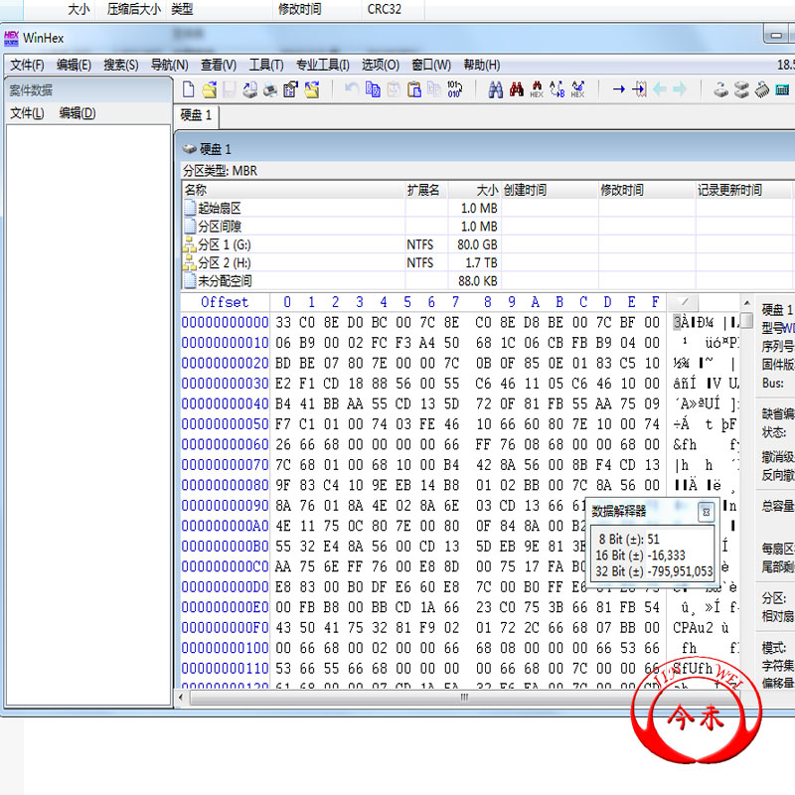Sort the list by the 大小 column header

coord(486,190)
